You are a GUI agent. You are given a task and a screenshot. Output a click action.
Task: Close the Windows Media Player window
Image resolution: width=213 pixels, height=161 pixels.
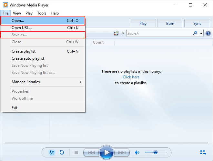(205, 5)
